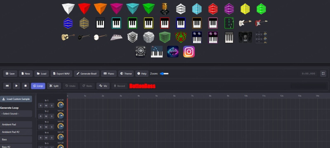The image size is (330, 148).
Task: Click Tr 3 volume knob
Action: pos(61,126)
